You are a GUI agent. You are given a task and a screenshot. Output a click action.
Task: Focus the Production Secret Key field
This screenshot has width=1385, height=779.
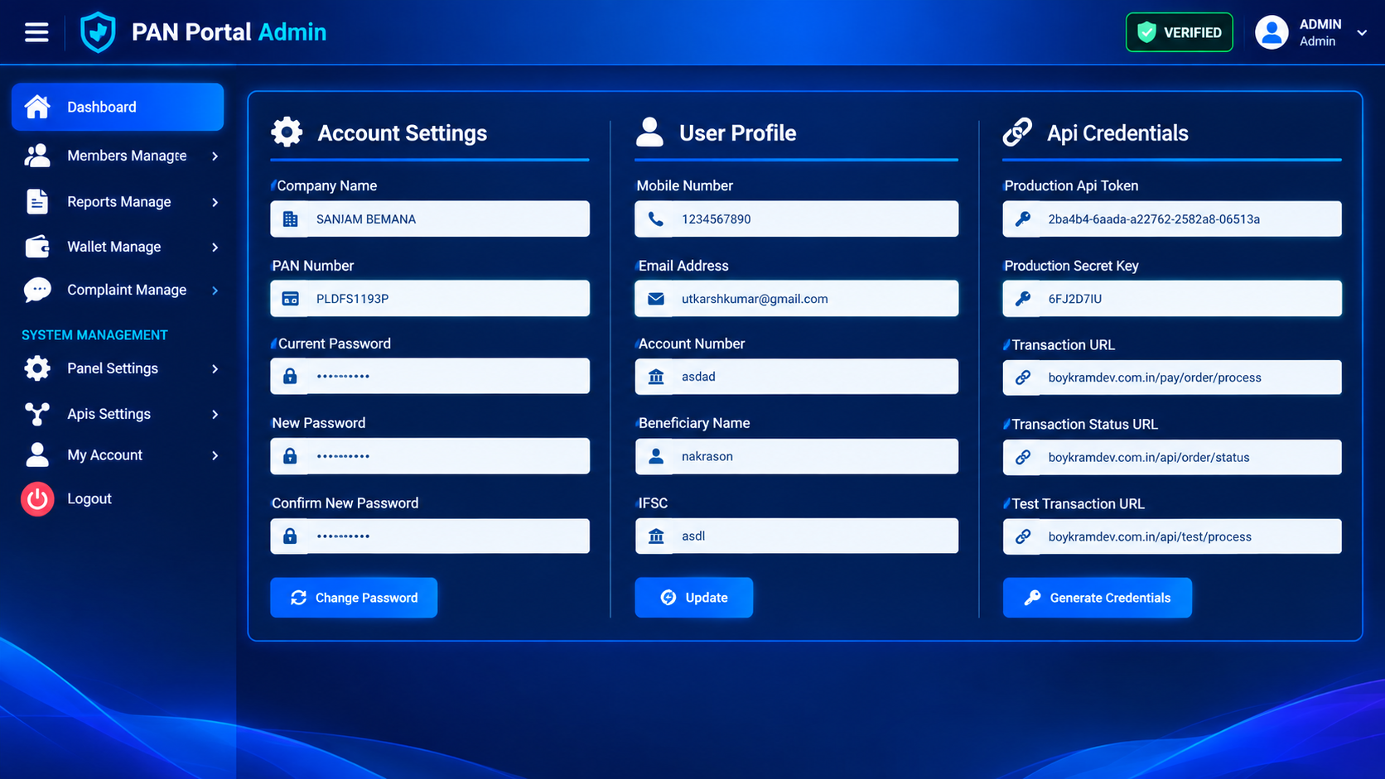tap(1172, 298)
